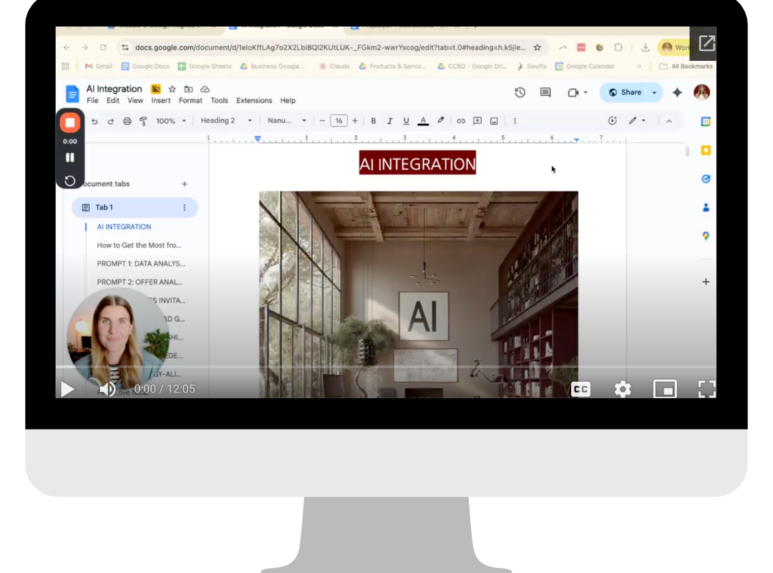The image size is (773, 573).
Task: Open video settings gear
Action: click(623, 390)
